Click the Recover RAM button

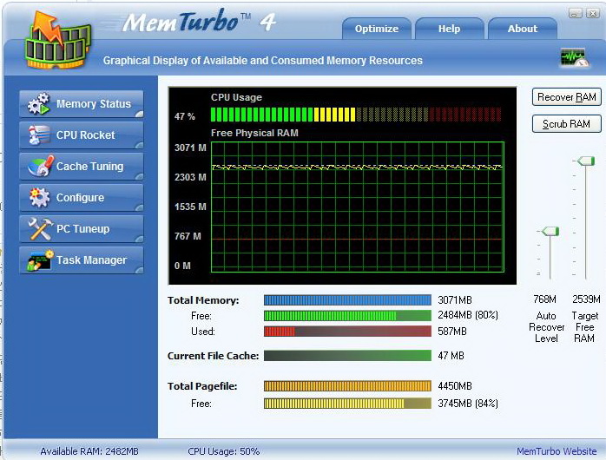tap(567, 97)
